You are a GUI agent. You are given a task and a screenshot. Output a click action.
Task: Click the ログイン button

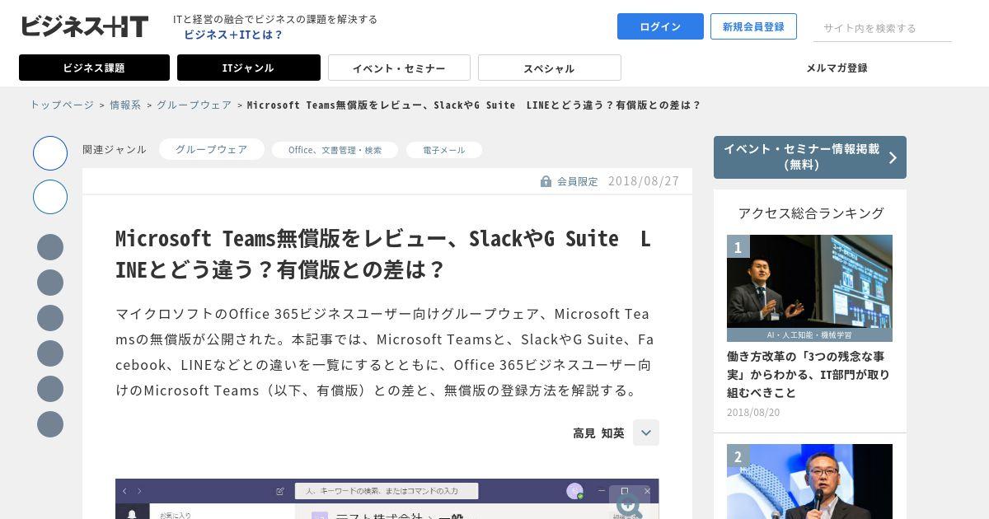660,26
